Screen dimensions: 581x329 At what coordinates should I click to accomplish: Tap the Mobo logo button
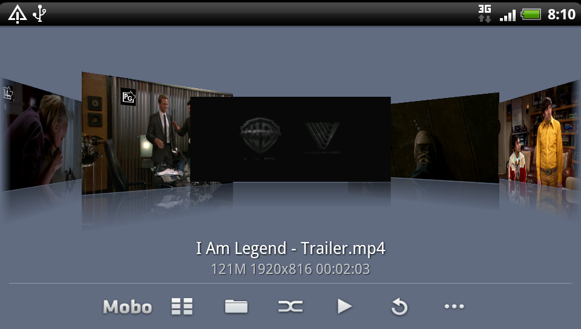click(127, 307)
